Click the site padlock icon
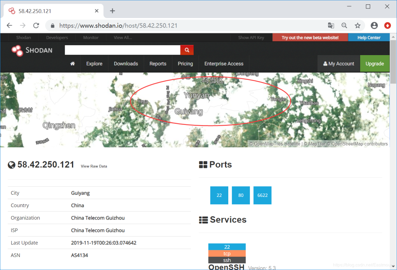397x270 pixels. click(53, 26)
